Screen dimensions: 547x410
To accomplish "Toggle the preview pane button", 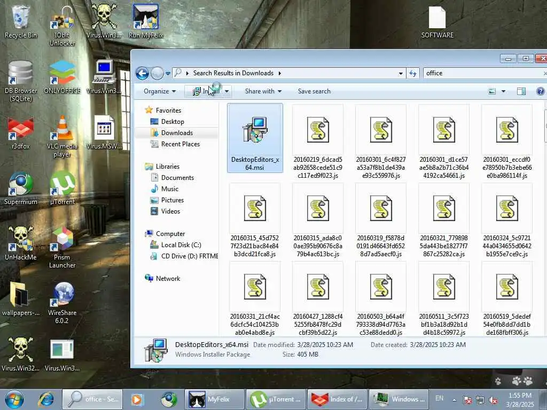I will 521,91.
